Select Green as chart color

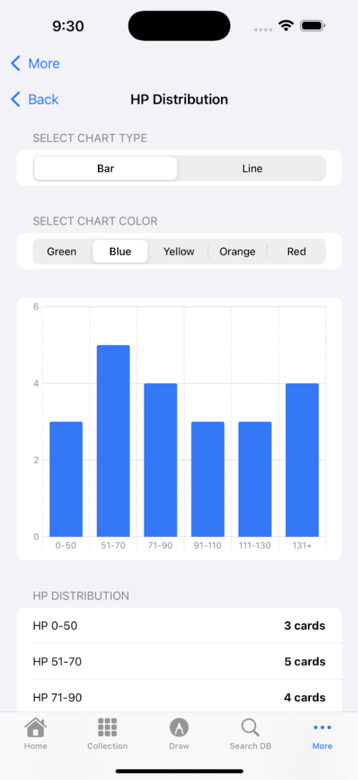[61, 251]
